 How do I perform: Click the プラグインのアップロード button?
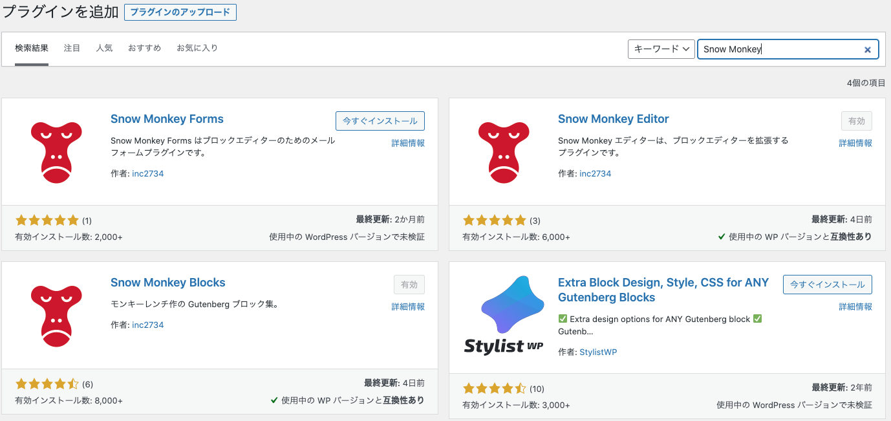point(180,12)
